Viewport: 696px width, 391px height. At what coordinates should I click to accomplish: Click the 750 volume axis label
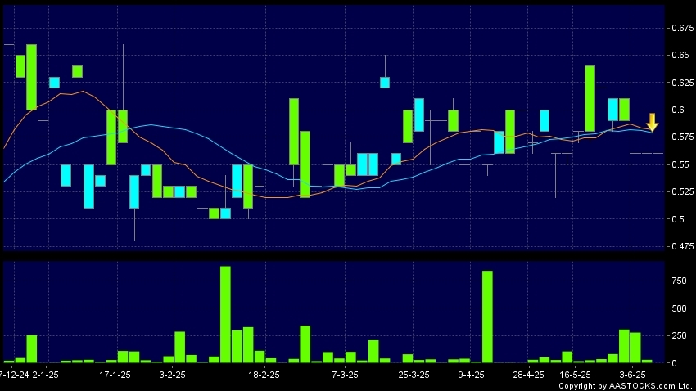(x=679, y=281)
